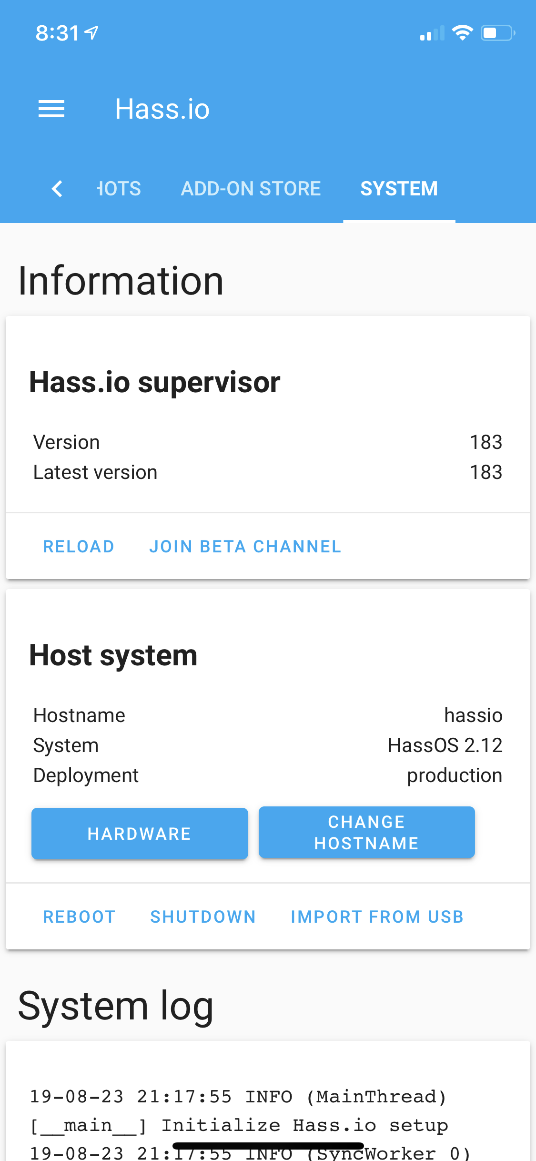Image resolution: width=536 pixels, height=1161 pixels.
Task: Tap the left chevron to scroll tabs
Action: pyautogui.click(x=57, y=189)
